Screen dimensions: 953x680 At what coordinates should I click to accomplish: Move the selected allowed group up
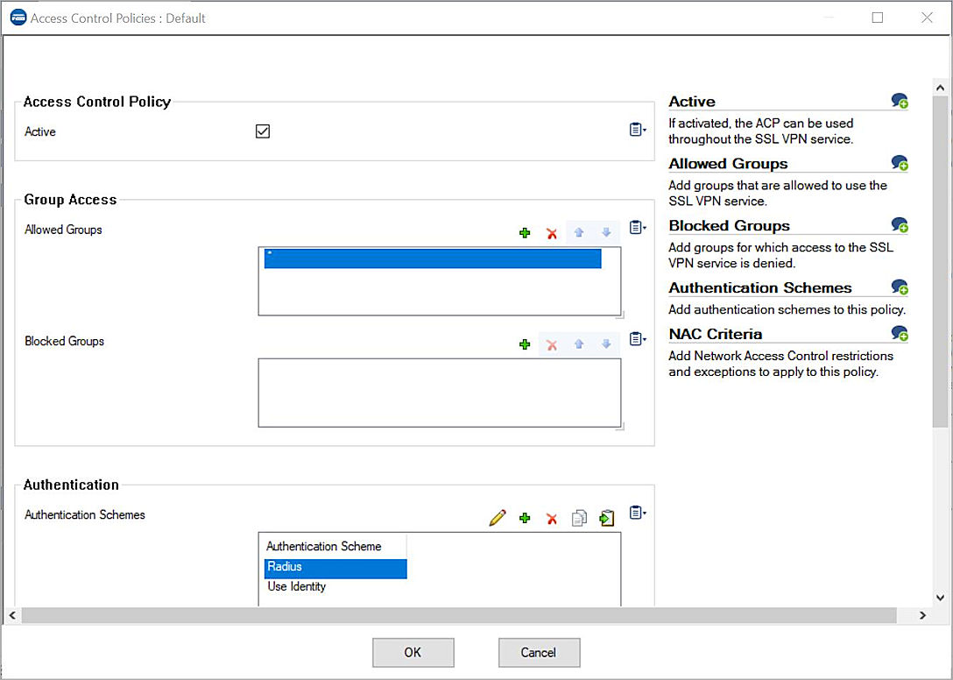(x=579, y=232)
